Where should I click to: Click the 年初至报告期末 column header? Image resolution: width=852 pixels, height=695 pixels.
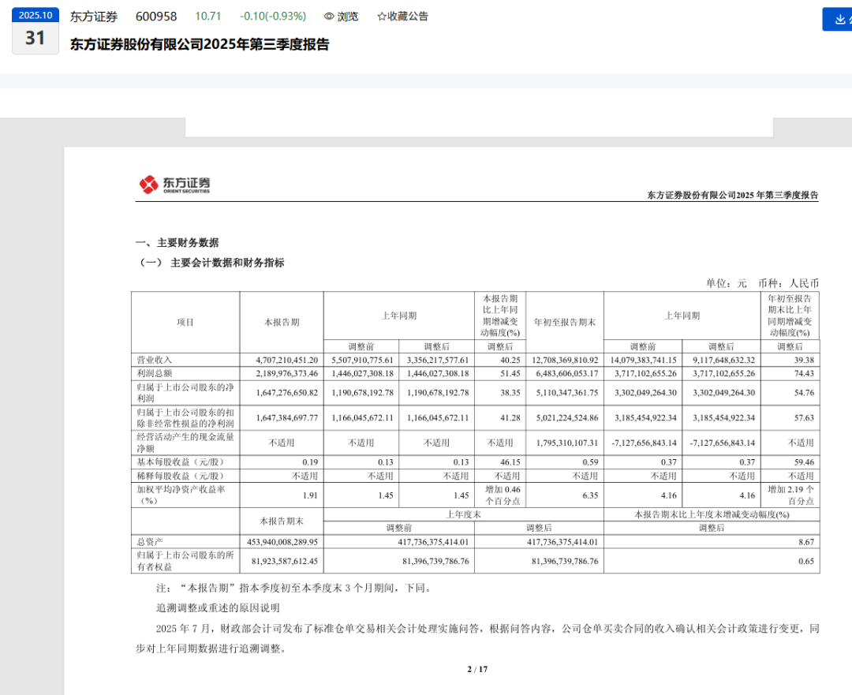pyautogui.click(x=565, y=322)
